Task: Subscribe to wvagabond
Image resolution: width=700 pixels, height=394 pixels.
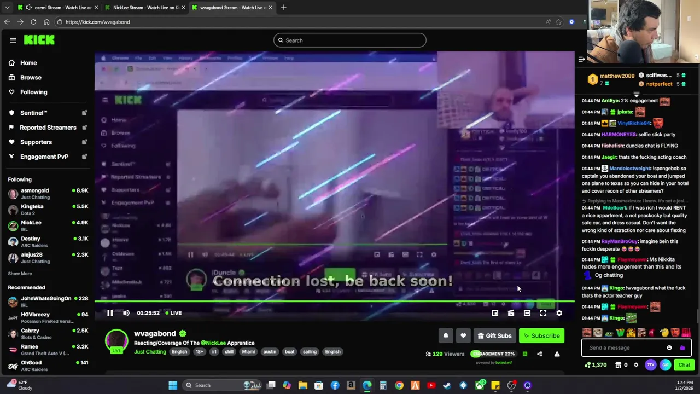Action: [x=541, y=336]
